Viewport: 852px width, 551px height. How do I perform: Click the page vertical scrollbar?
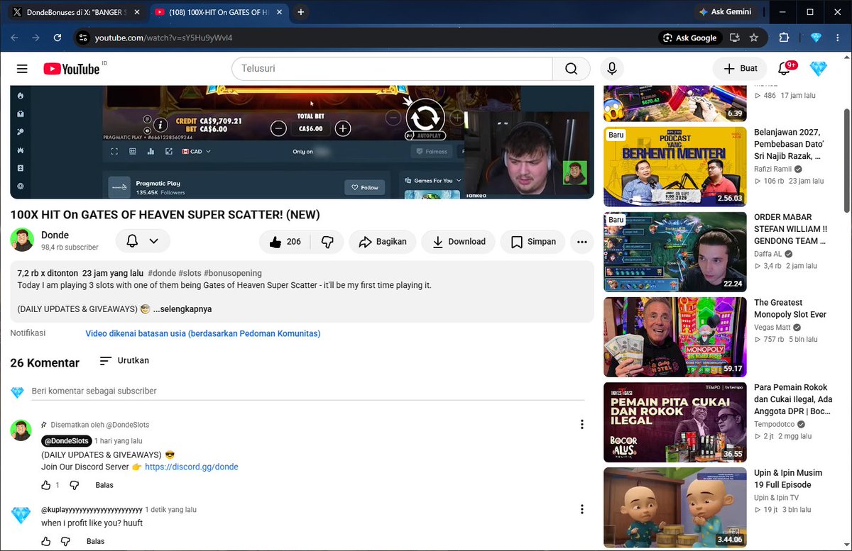pyautogui.click(x=846, y=160)
